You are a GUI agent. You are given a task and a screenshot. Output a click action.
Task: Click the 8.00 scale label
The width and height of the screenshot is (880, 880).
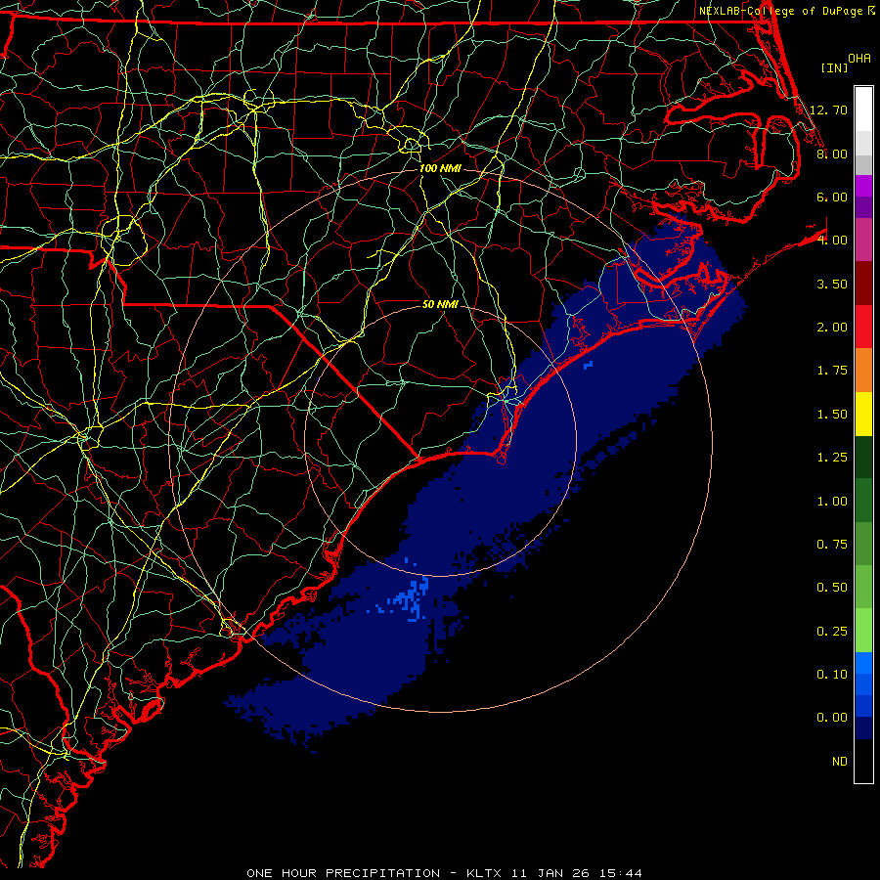[832, 154]
